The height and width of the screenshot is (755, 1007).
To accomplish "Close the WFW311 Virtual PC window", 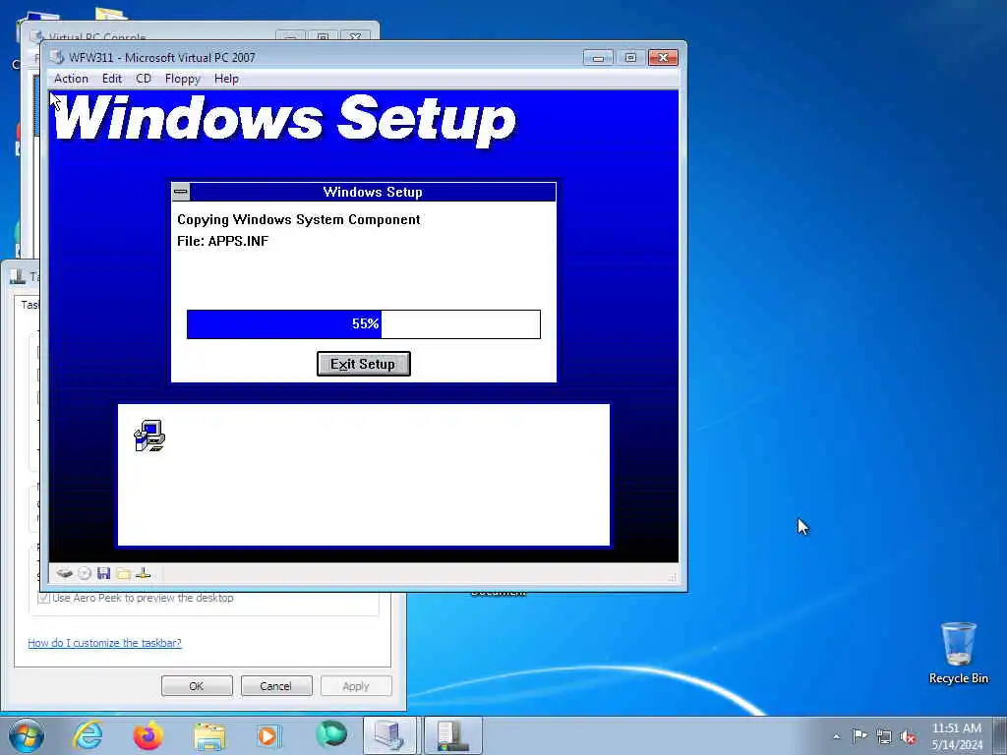I will point(663,58).
